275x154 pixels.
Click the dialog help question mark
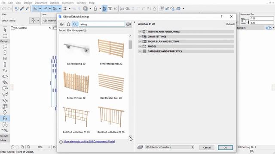(x=222, y=17)
